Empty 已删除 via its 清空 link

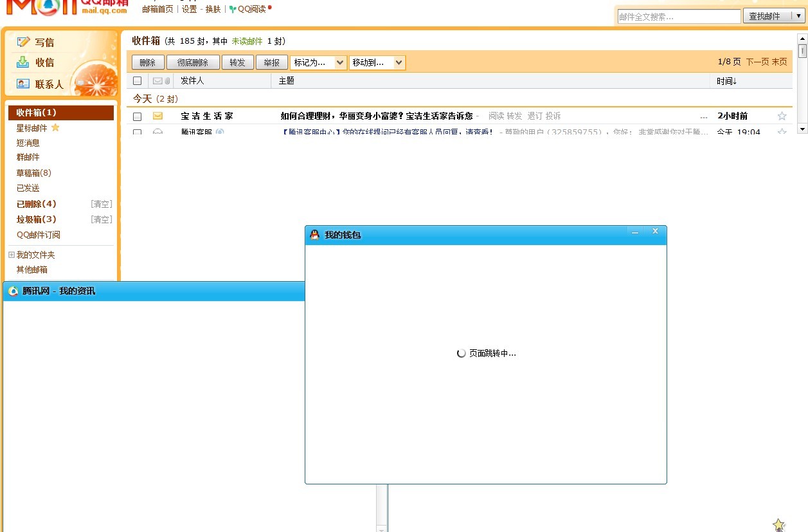(102, 204)
